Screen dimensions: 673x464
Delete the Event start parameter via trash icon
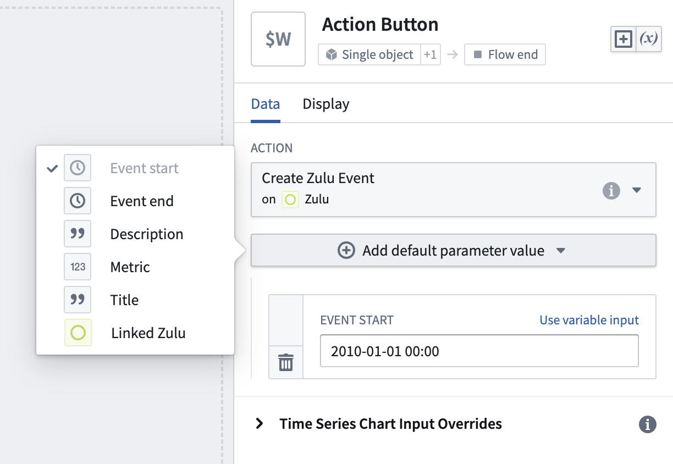[286, 362]
